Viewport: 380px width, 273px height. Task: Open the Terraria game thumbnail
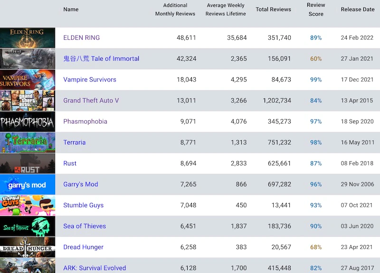[28, 143]
